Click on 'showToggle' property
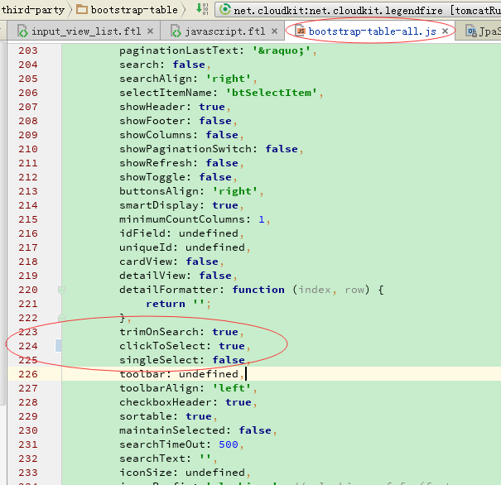The image size is (501, 485). pyautogui.click(x=152, y=177)
